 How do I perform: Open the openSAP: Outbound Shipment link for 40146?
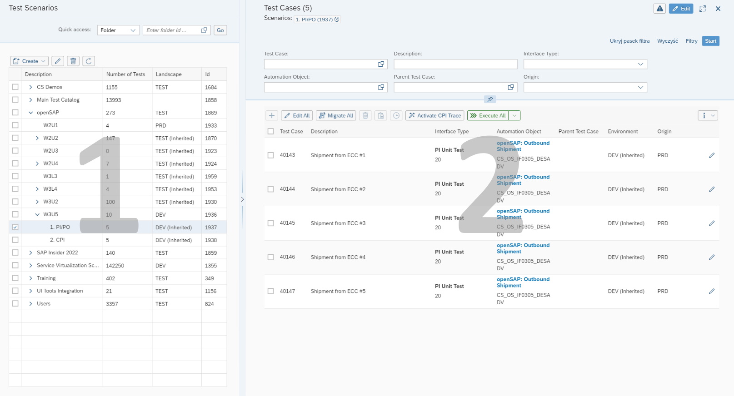523,248
